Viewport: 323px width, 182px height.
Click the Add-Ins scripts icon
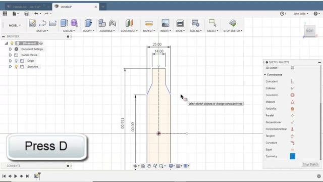[195, 23]
